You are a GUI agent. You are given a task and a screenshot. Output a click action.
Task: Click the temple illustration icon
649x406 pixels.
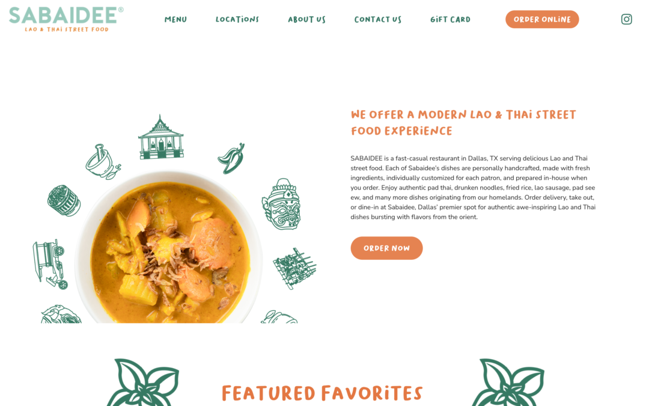point(160,137)
